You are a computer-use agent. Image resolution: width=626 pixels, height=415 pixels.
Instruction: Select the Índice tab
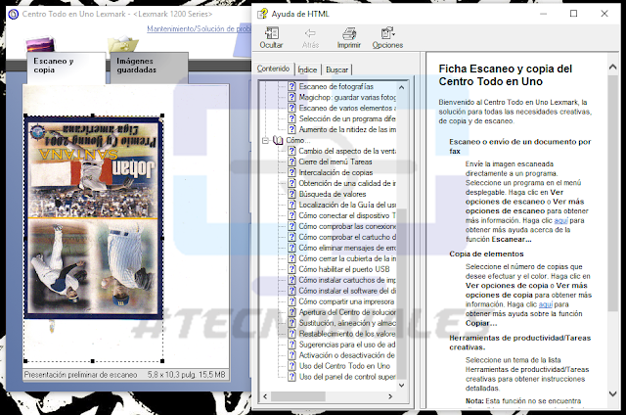[307, 69]
